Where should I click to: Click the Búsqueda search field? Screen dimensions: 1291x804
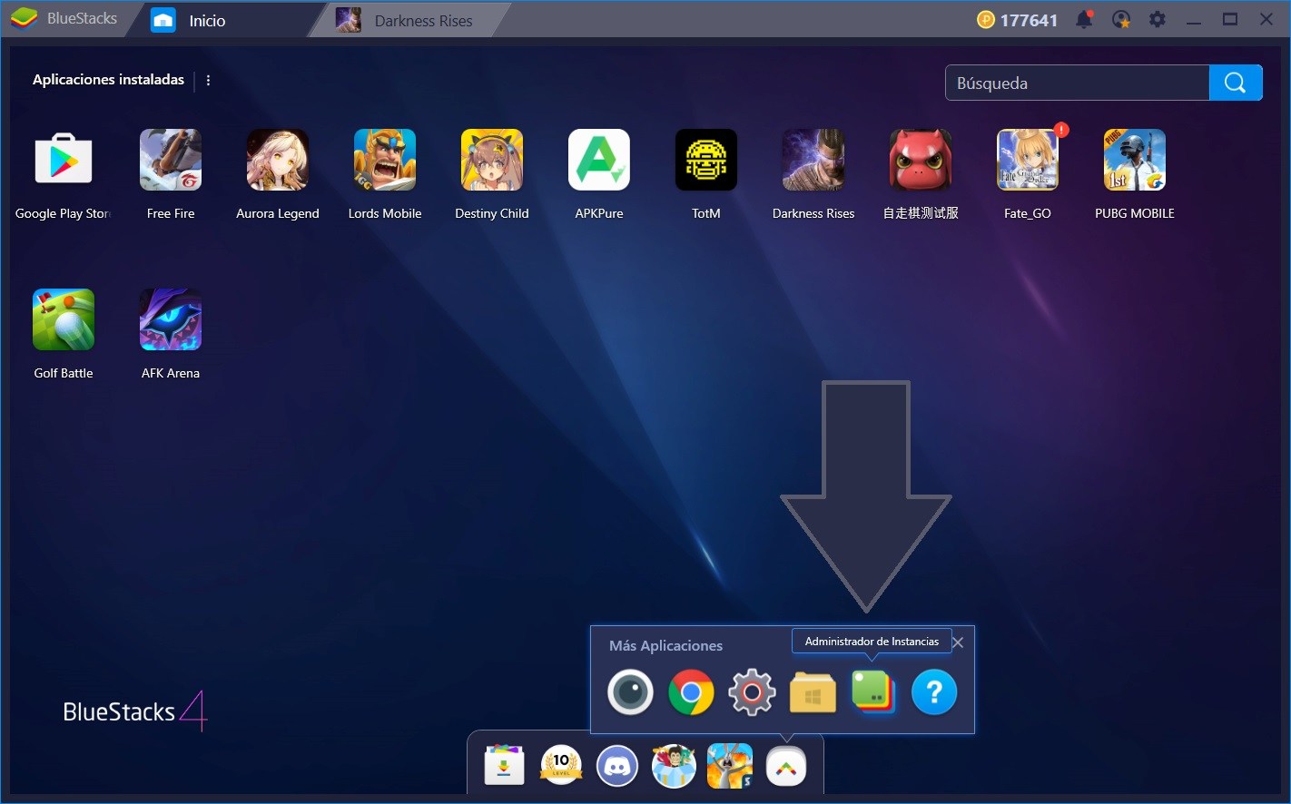coord(1077,83)
